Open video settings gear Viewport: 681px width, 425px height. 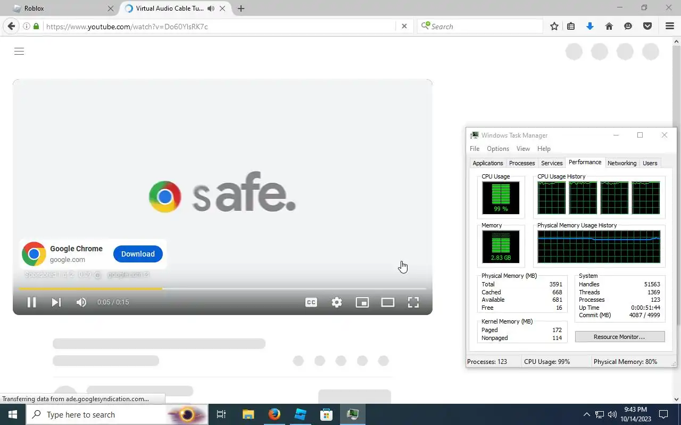pos(337,302)
